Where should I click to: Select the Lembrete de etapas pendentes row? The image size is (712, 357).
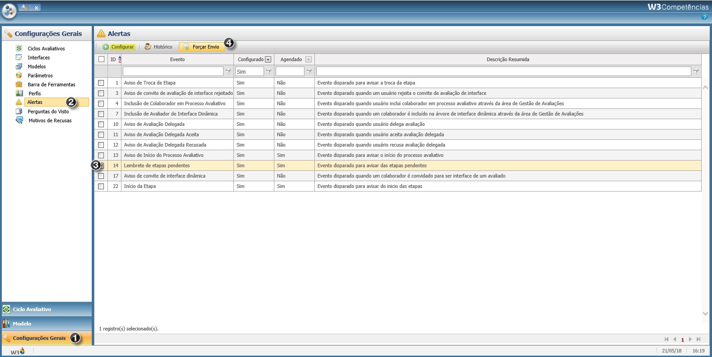click(398, 165)
